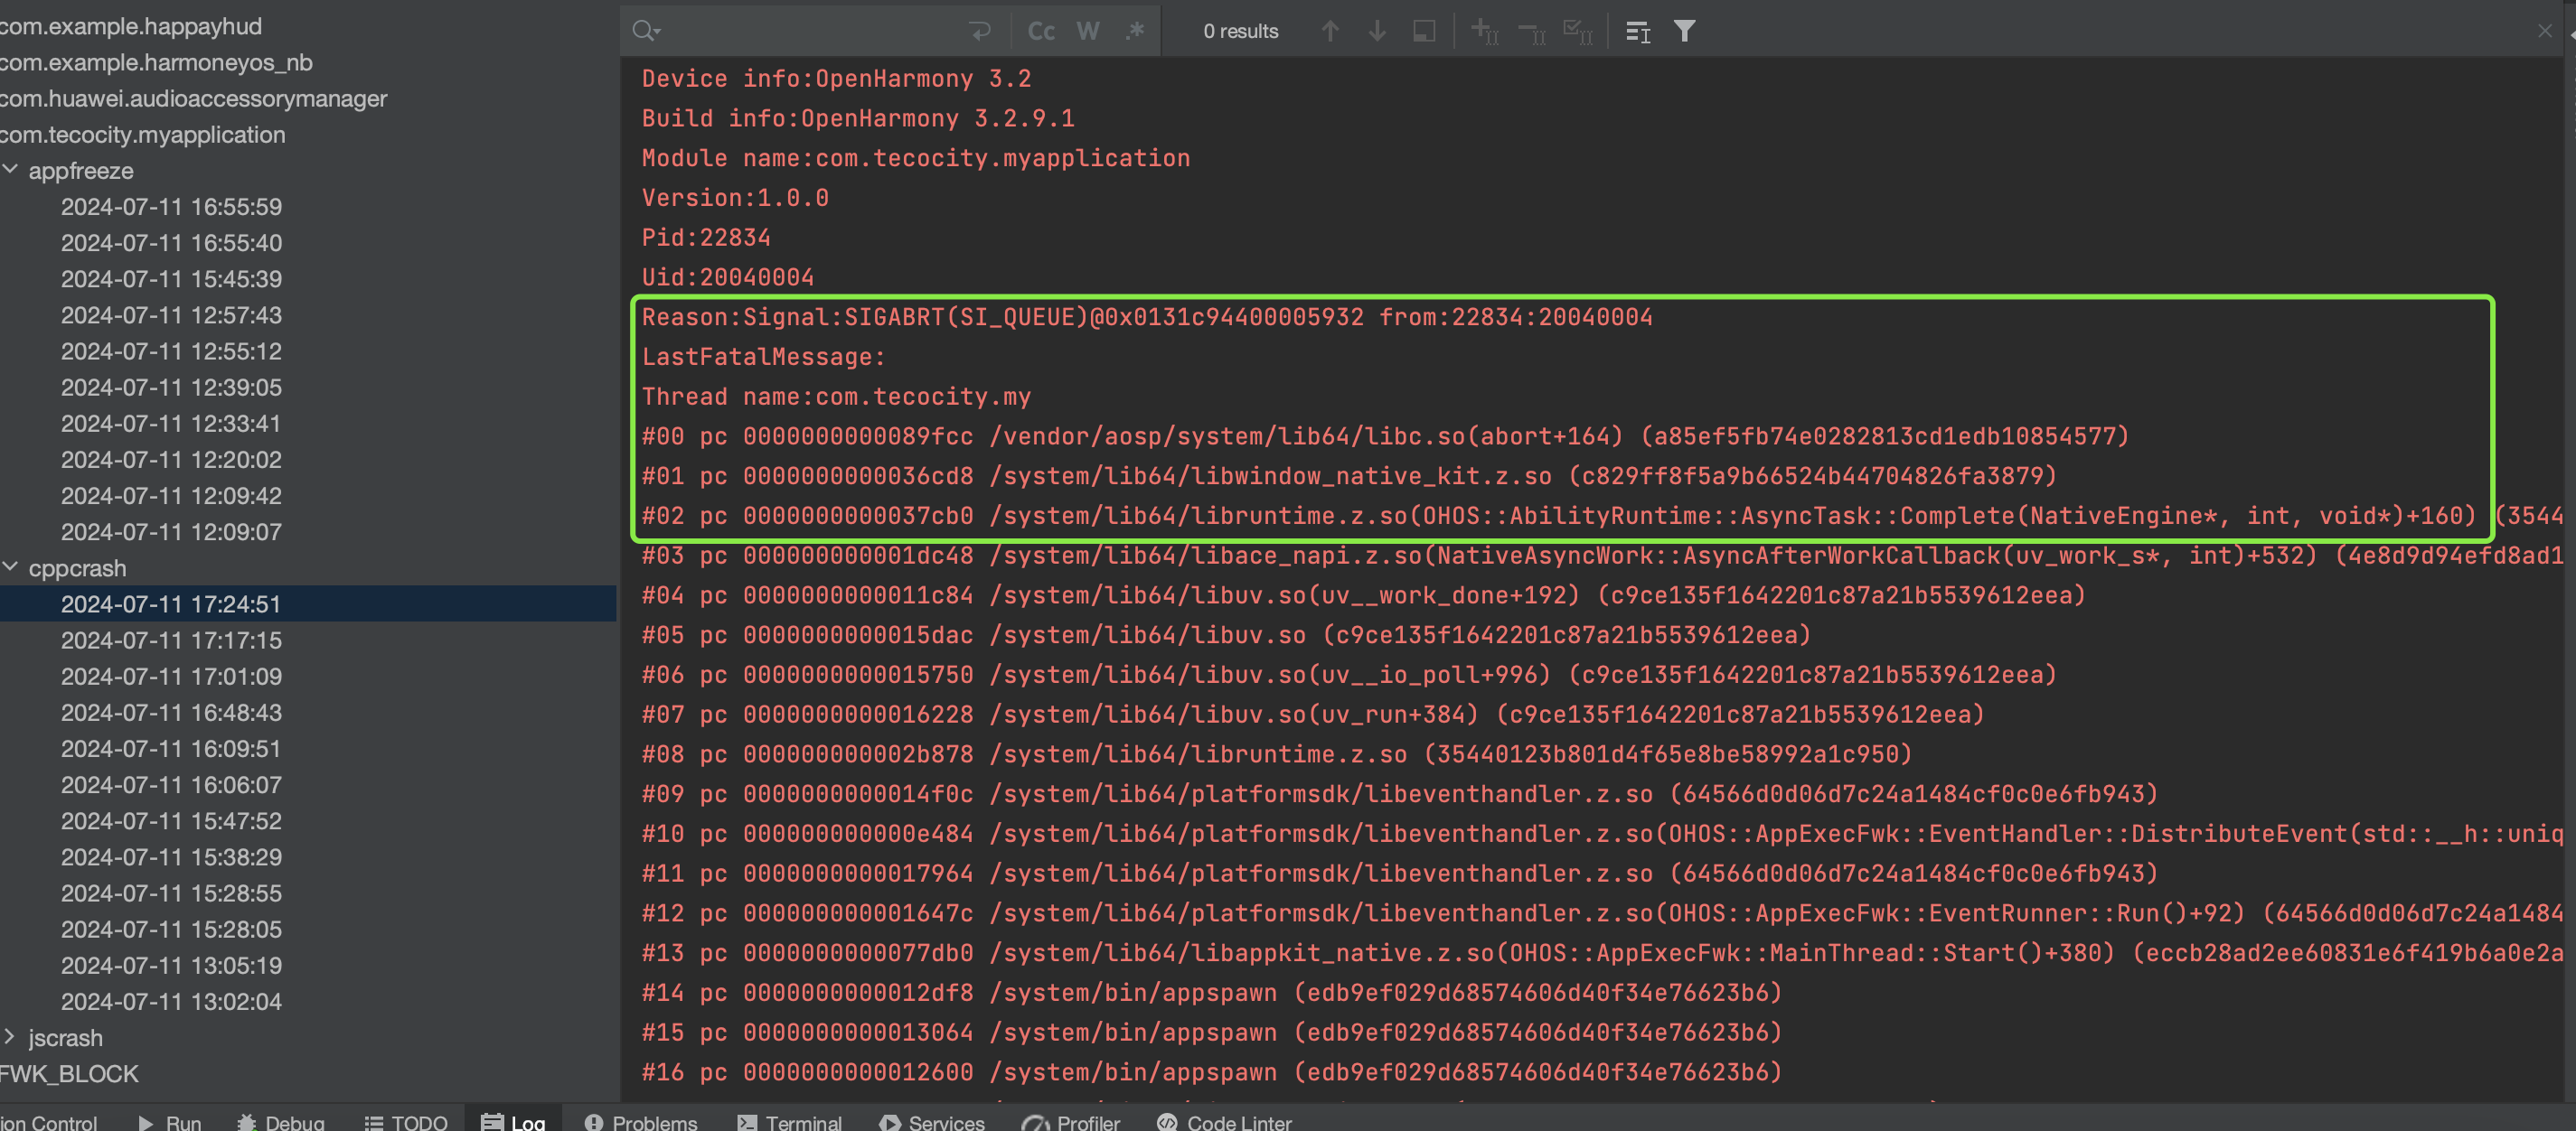The image size is (2576, 1131).
Task: Close the search bar
Action: (2545, 31)
